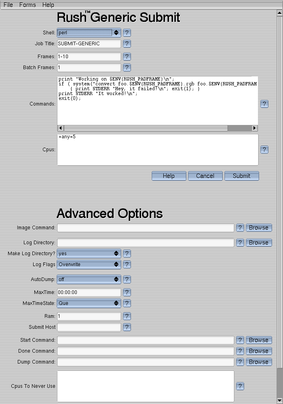
Task: Click the Cpus To Never Use text area
Action: pos(146,386)
